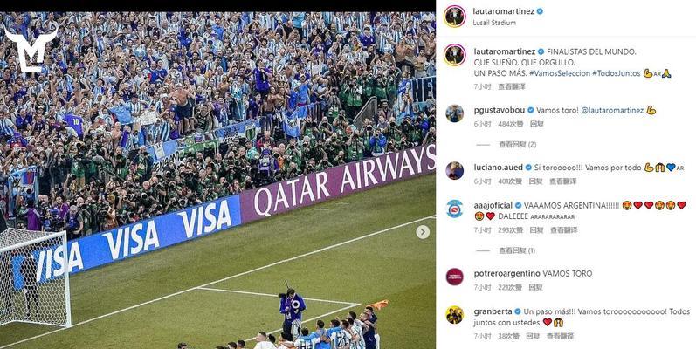Translate granberta's comment
This screenshot has height=349, width=696.
click(x=560, y=336)
